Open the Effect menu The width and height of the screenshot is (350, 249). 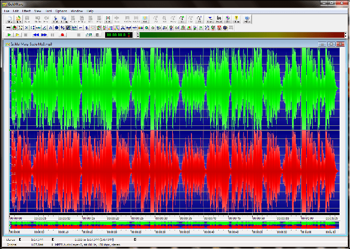tap(25, 11)
